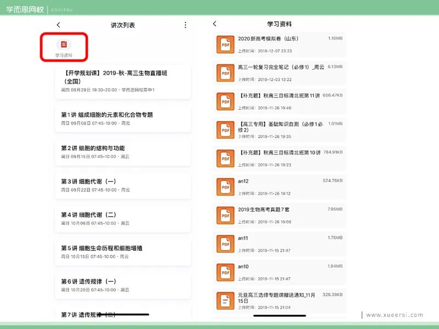Image resolution: width=439 pixels, height=329 pixels.
Task: Go back from the 学习资料 screen
Action: point(215,24)
